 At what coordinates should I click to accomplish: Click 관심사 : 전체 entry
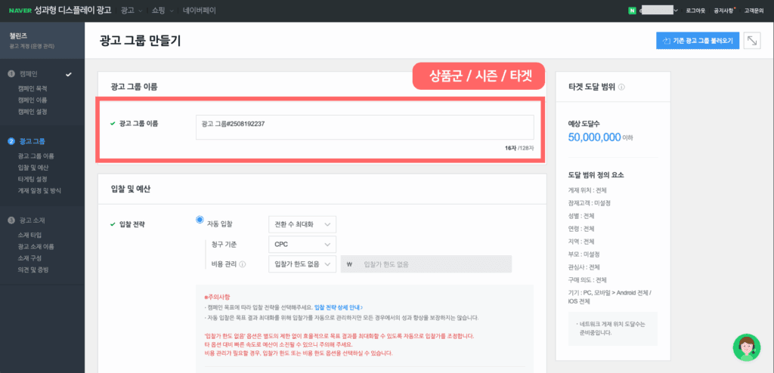[584, 267]
